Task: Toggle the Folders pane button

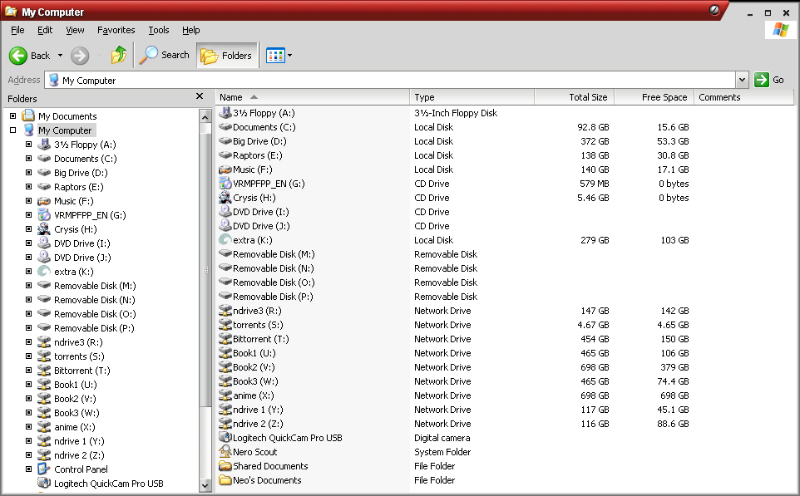Action: click(226, 56)
